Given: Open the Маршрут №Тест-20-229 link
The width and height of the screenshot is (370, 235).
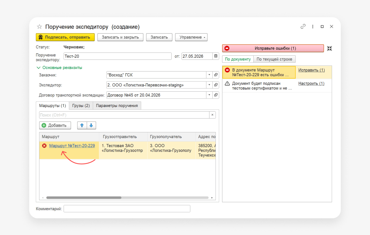Looking at the screenshot, I should click(x=72, y=146).
